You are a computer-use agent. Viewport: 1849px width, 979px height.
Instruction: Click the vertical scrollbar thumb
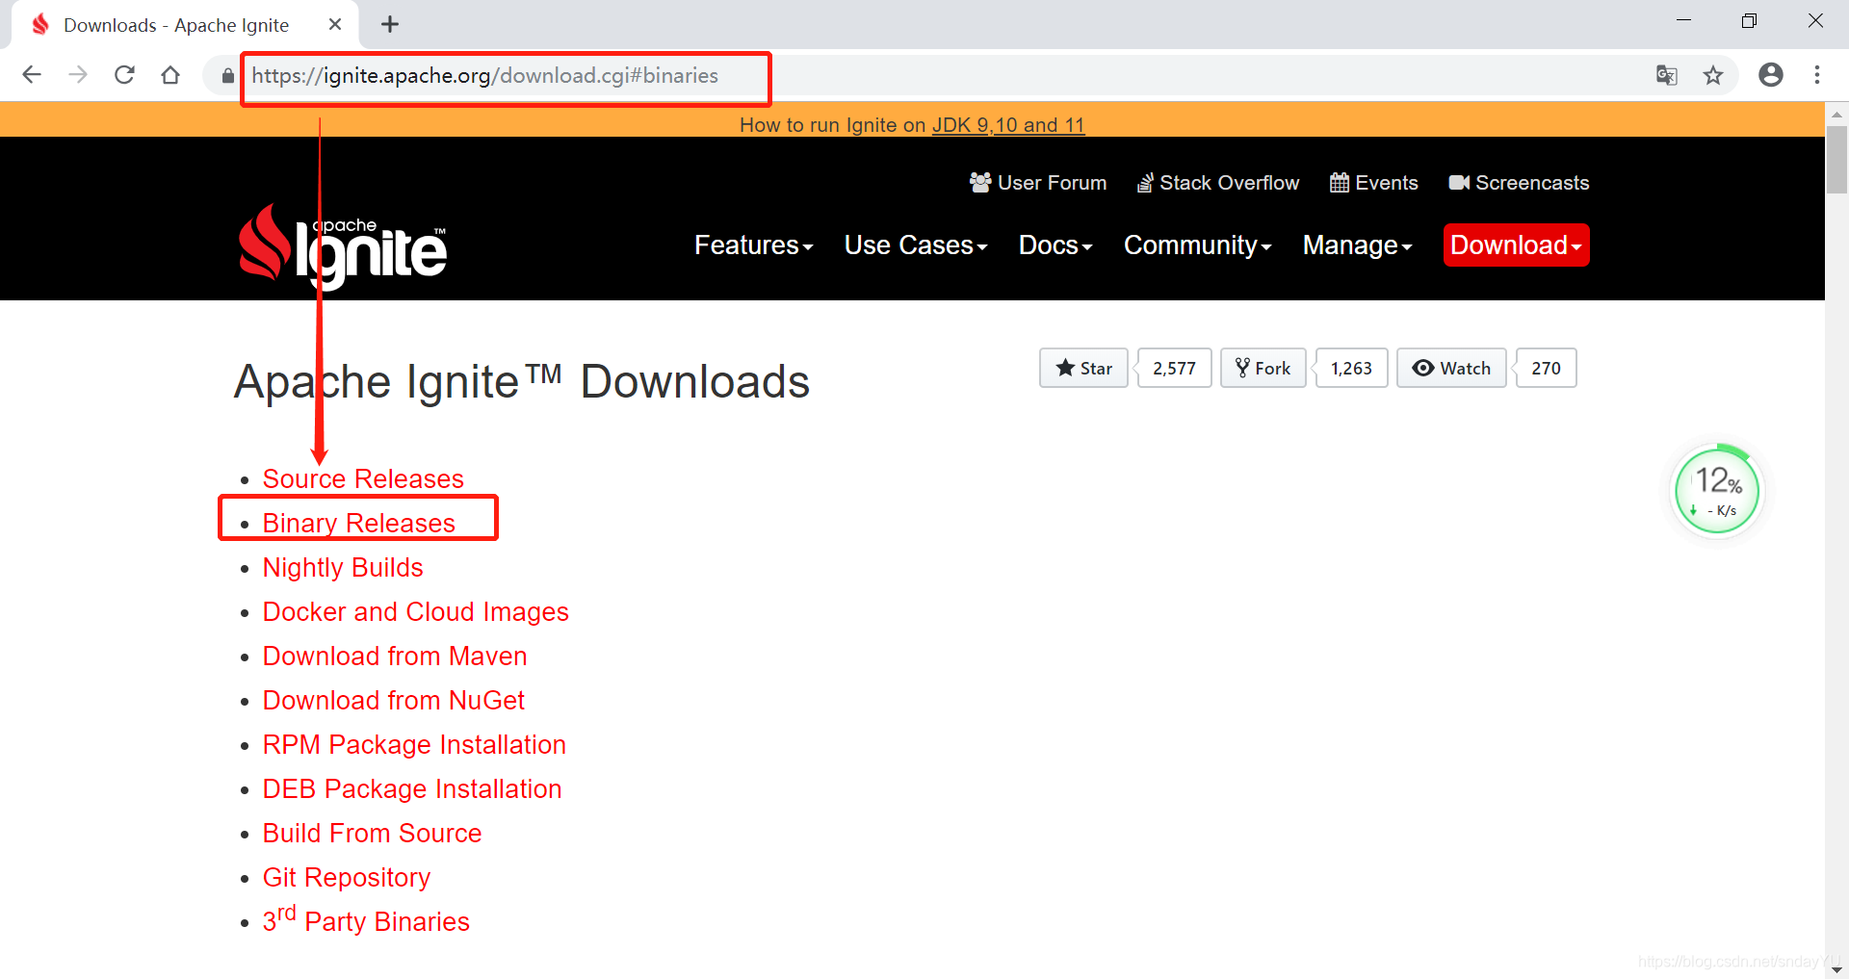(1836, 160)
